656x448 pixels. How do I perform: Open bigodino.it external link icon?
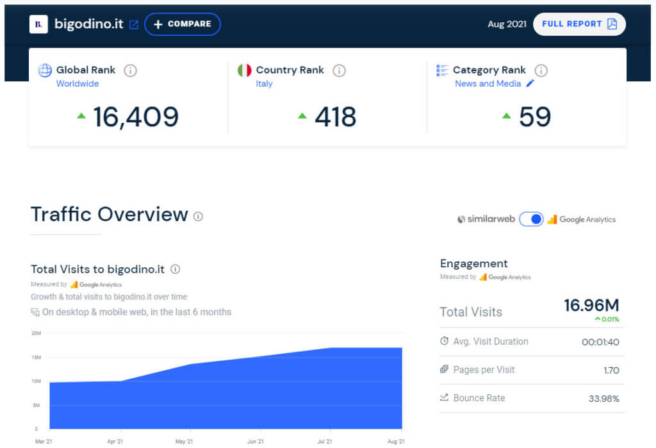(134, 25)
